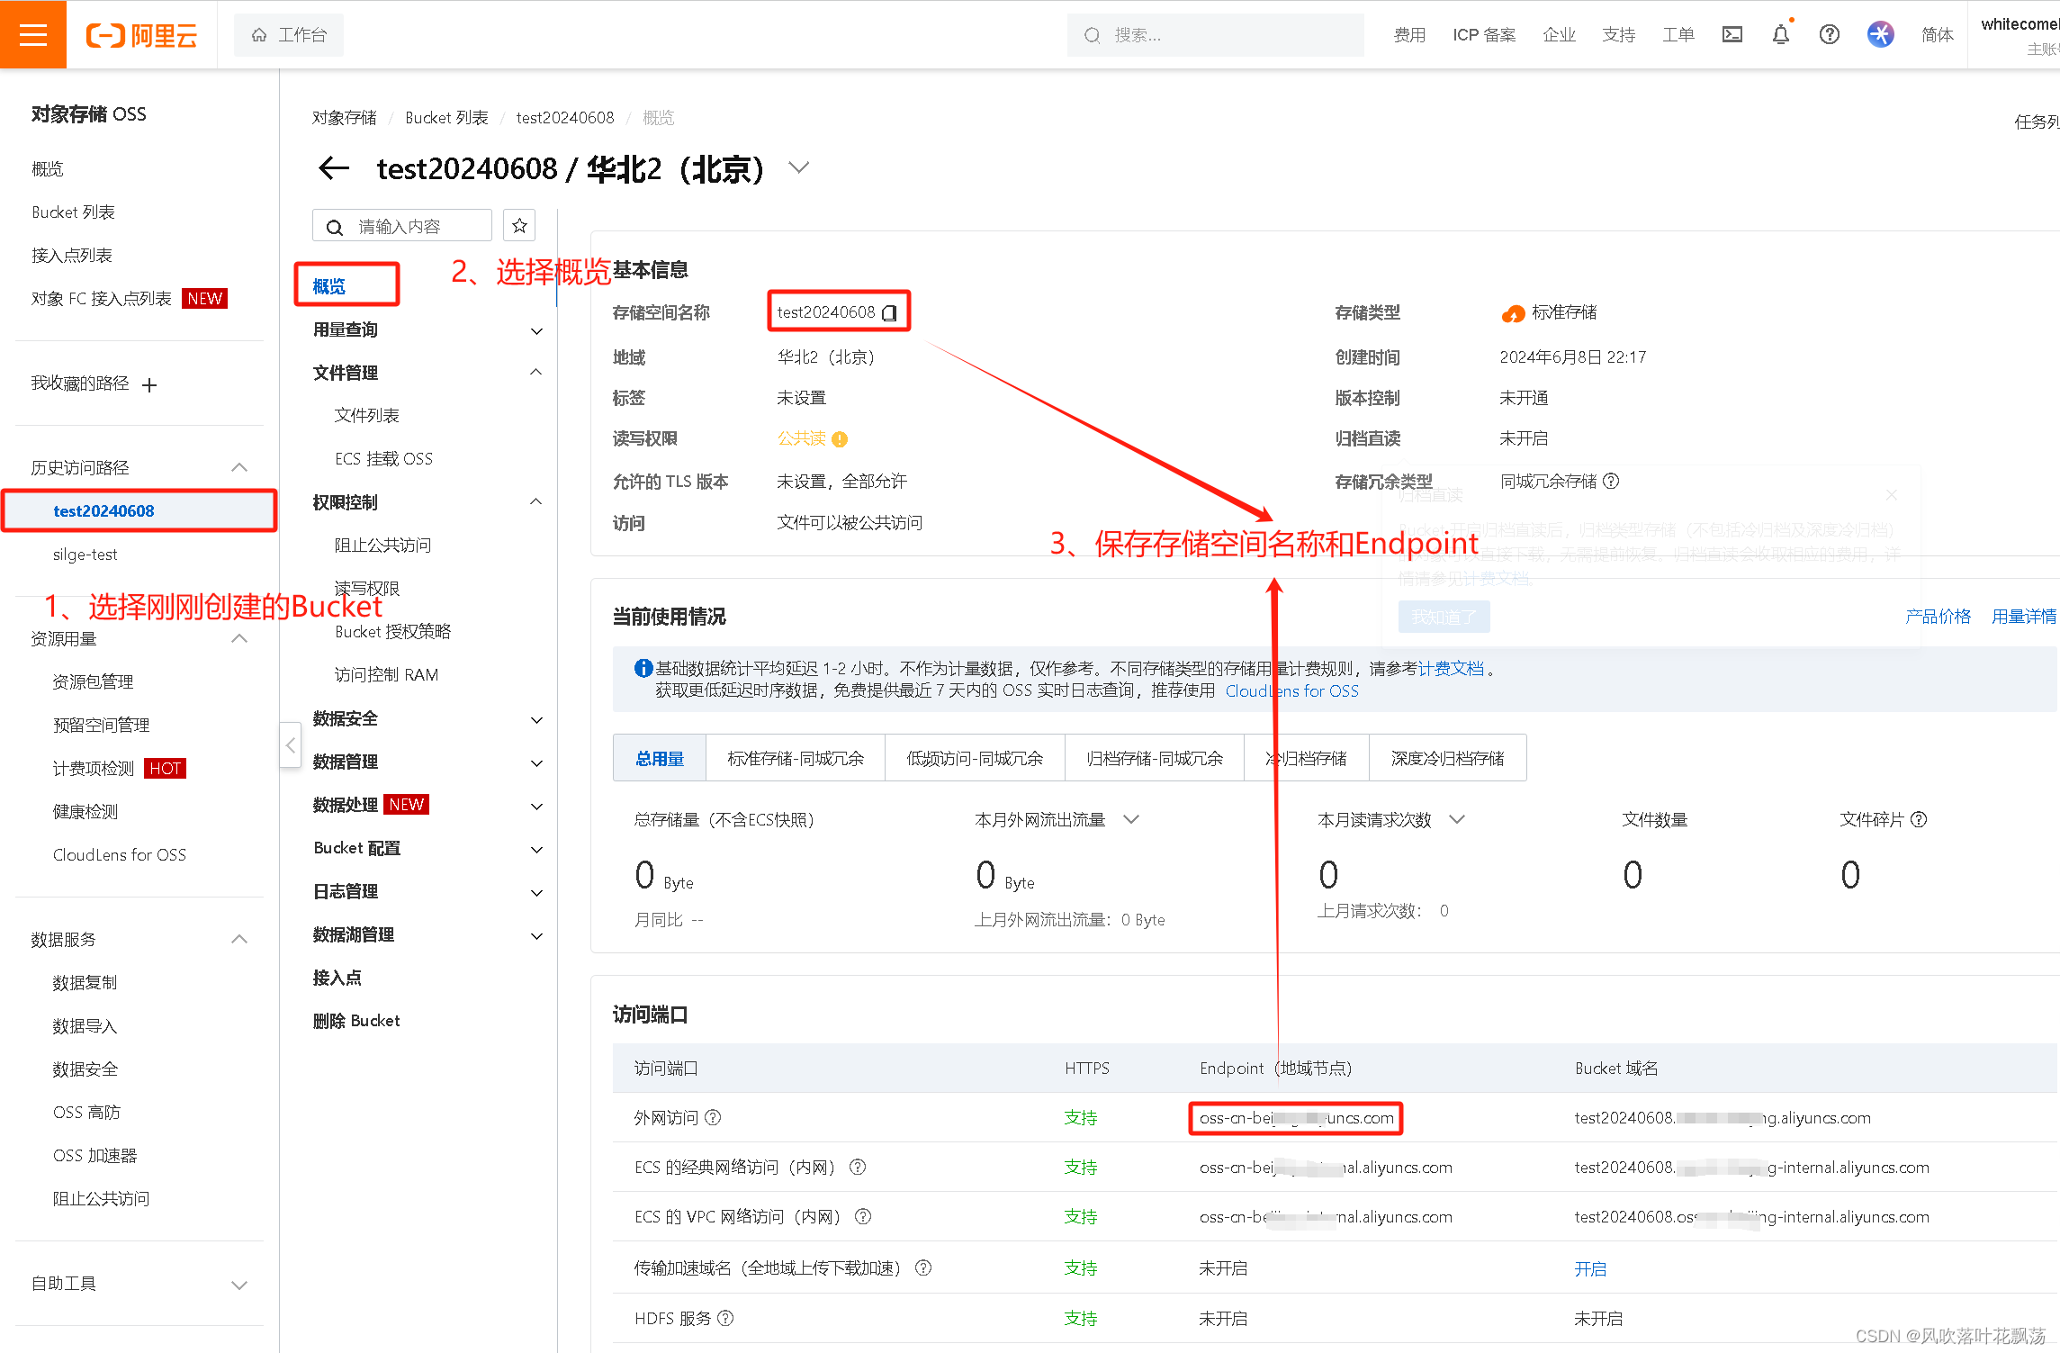Select the 深度冷归档存储 tab
The image size is (2060, 1353).
click(x=1448, y=758)
